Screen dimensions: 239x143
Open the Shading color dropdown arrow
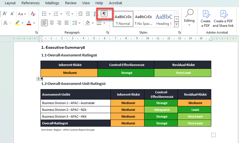click(93, 23)
